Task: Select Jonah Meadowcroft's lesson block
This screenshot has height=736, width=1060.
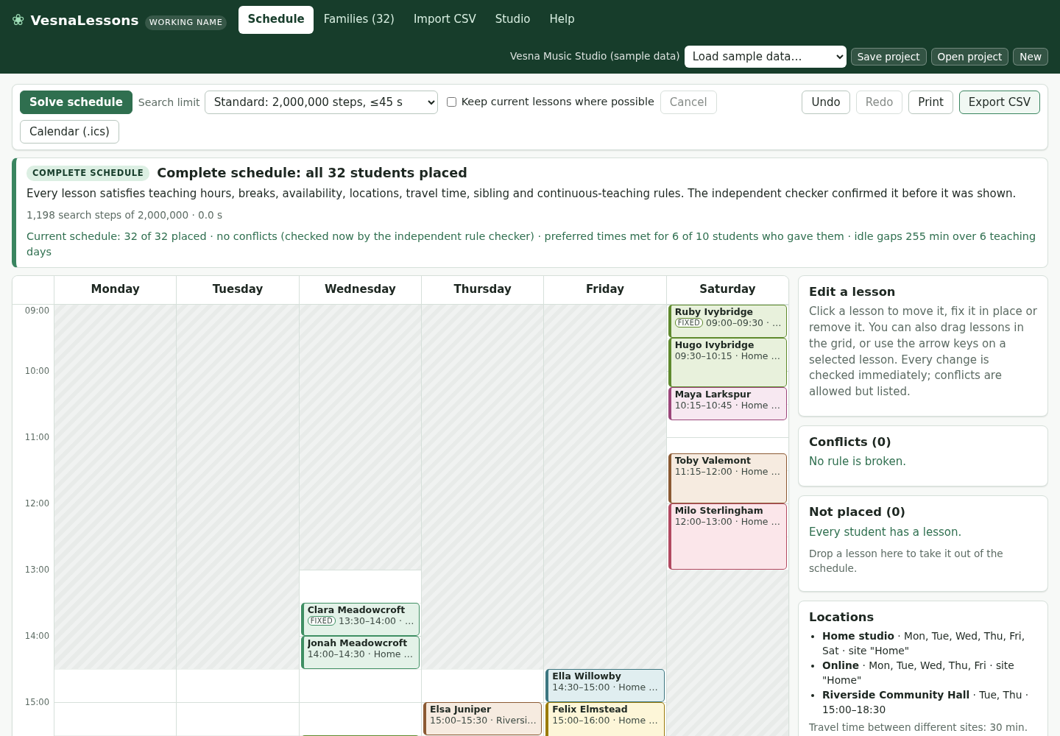Action: click(360, 652)
